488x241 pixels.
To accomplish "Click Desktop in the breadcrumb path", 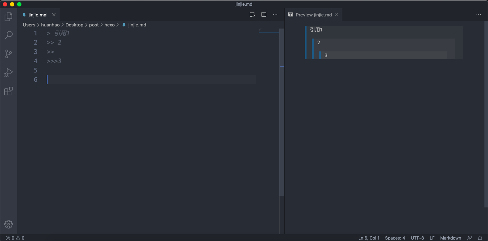I will pos(74,25).
